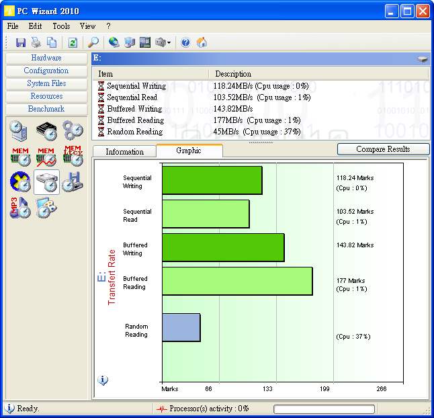
Task: Click the Print toolbar icon
Action: coord(36,42)
